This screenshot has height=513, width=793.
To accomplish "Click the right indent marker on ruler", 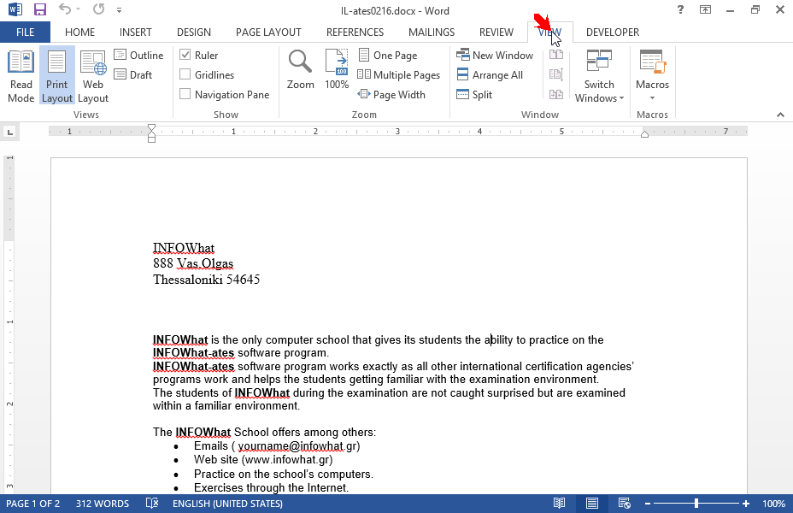I will click(645, 134).
